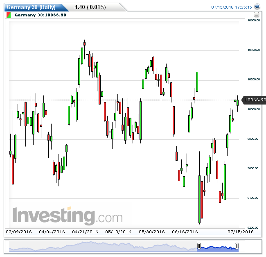Viewport: 266px width, 257px height.
Task: Click the highest red candle near 04/21/2016
Action: (84, 44)
